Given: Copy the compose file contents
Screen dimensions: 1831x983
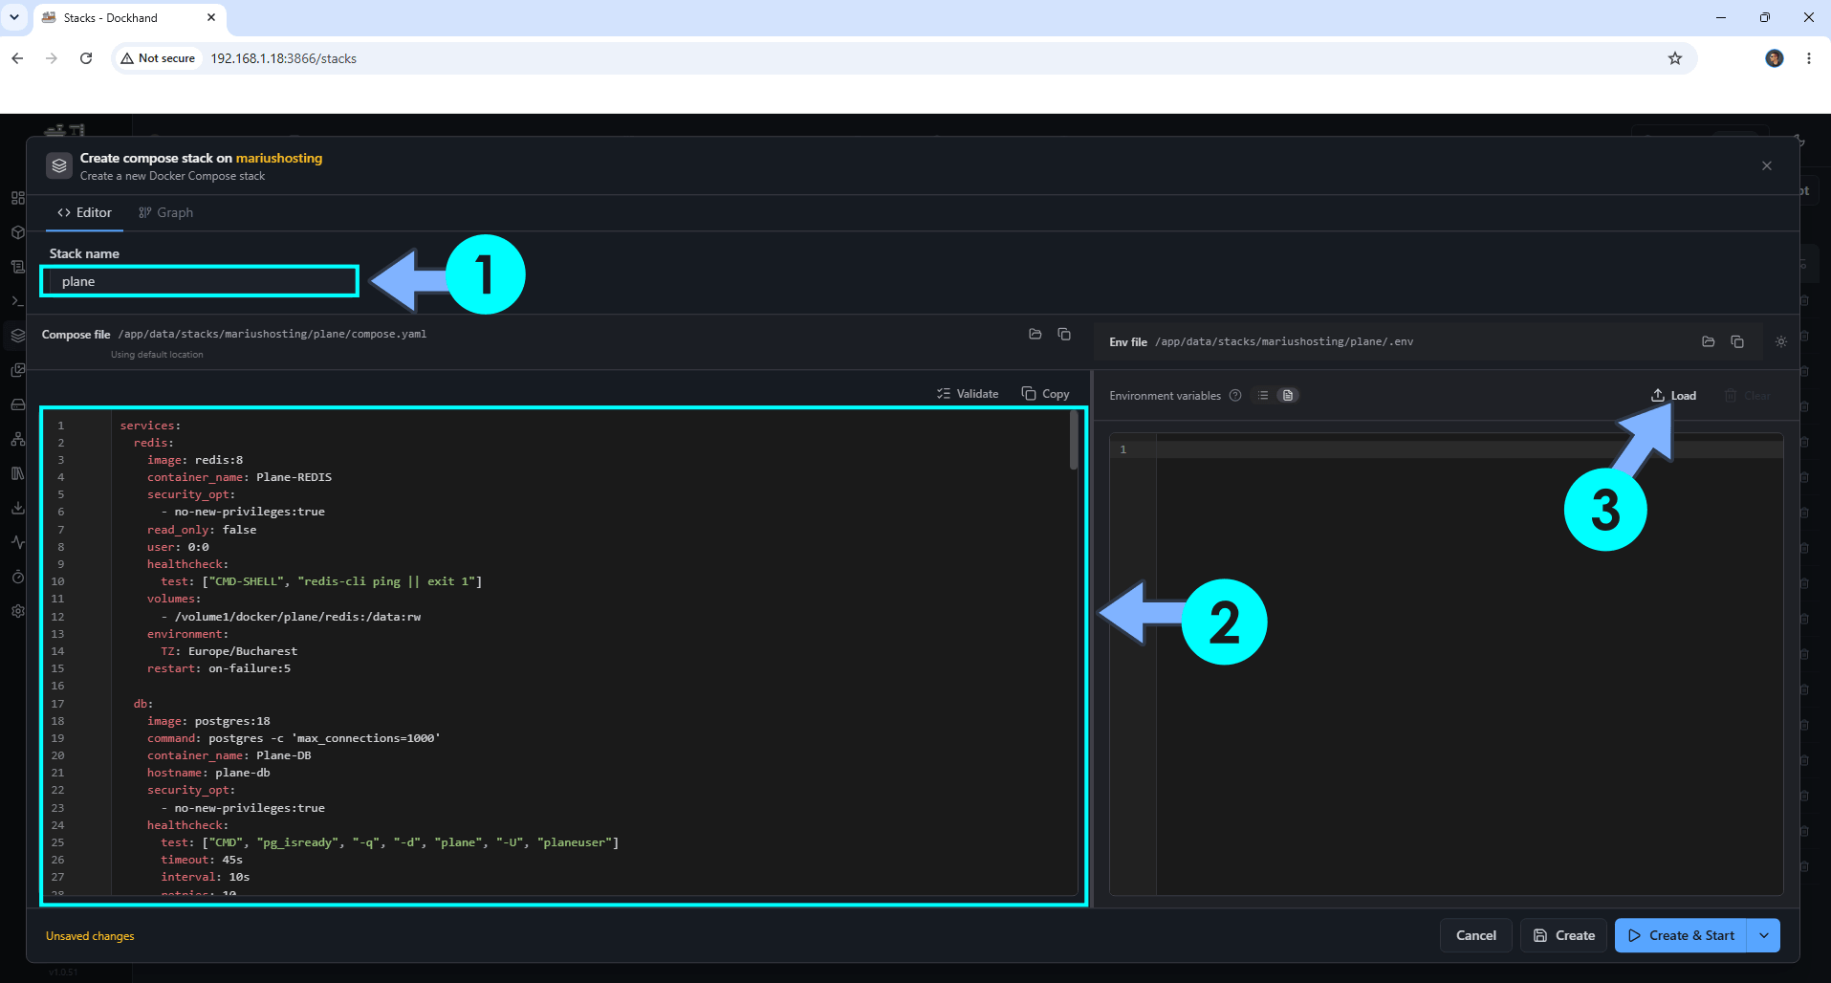Looking at the screenshot, I should click(x=1045, y=394).
